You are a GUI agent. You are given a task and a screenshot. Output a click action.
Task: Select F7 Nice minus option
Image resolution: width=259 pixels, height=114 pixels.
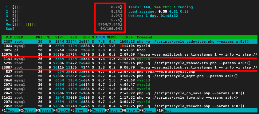coord(113,110)
